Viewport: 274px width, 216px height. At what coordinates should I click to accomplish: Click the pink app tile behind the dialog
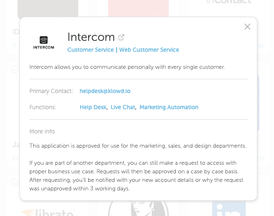tap(138, 9)
